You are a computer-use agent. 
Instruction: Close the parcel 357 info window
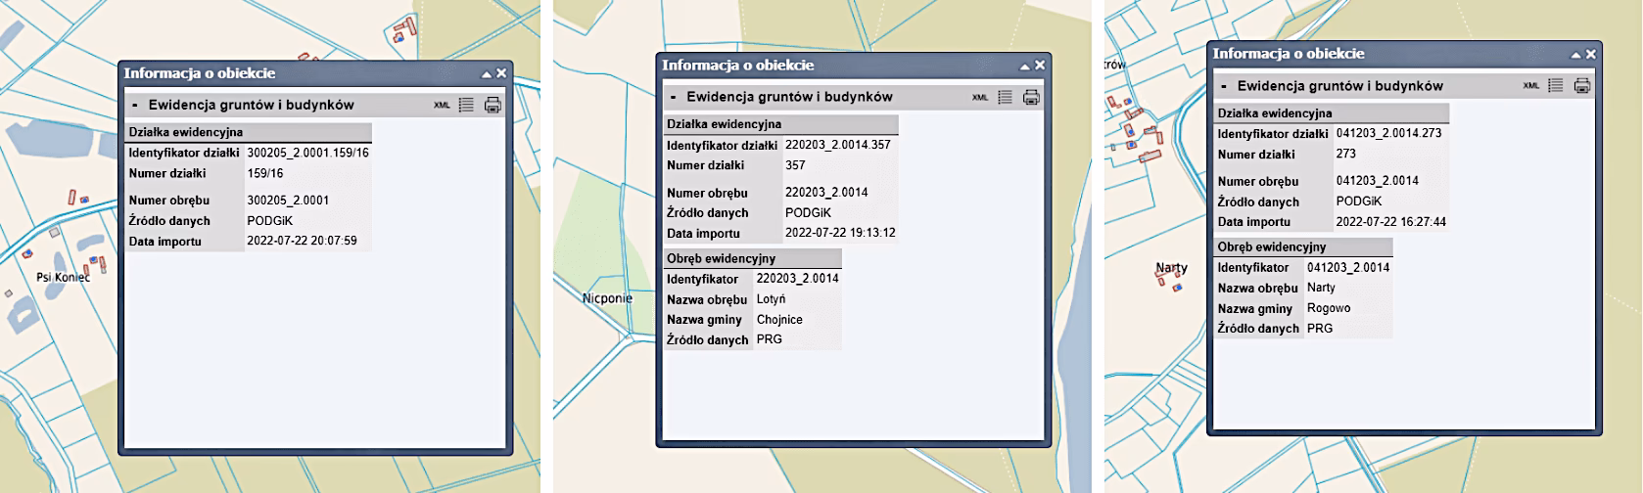pyautogui.click(x=1040, y=66)
